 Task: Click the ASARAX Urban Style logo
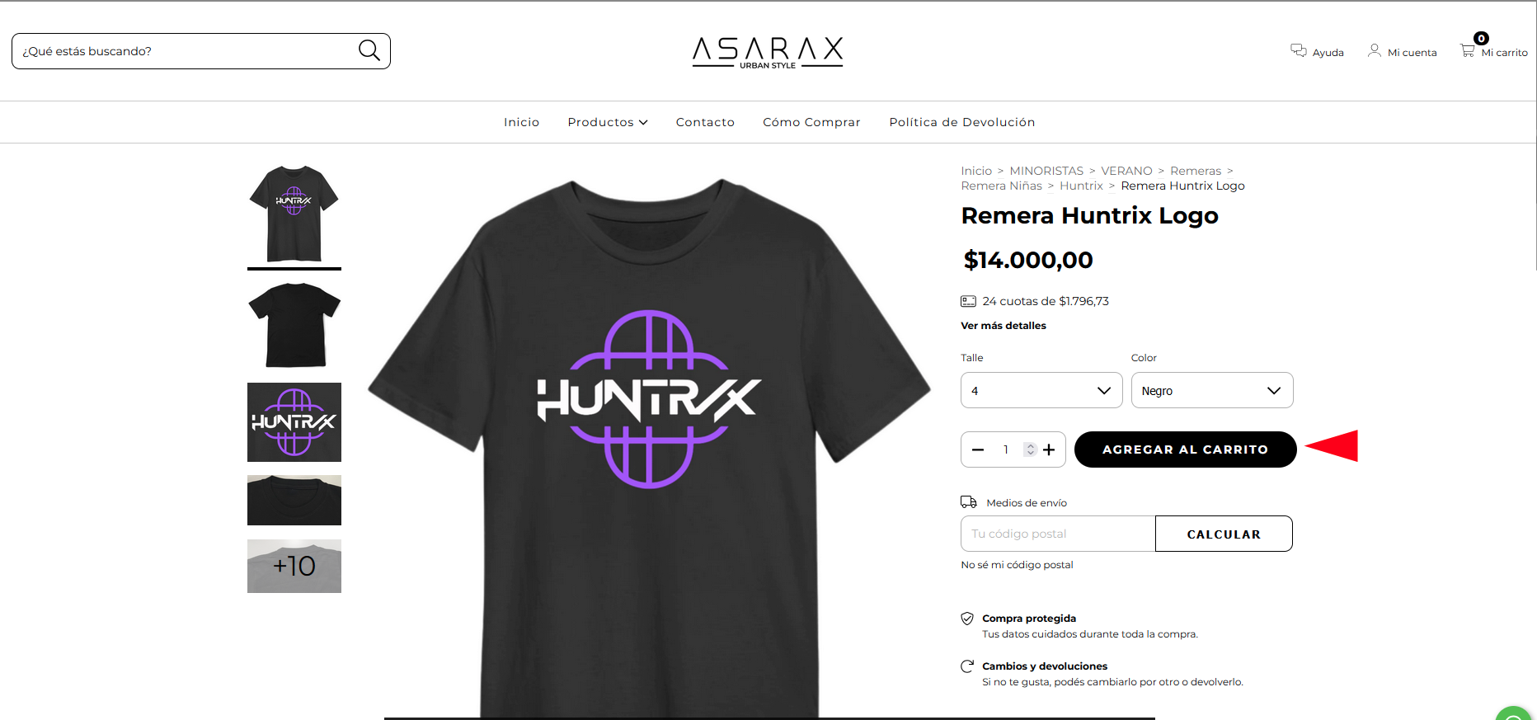coord(768,52)
